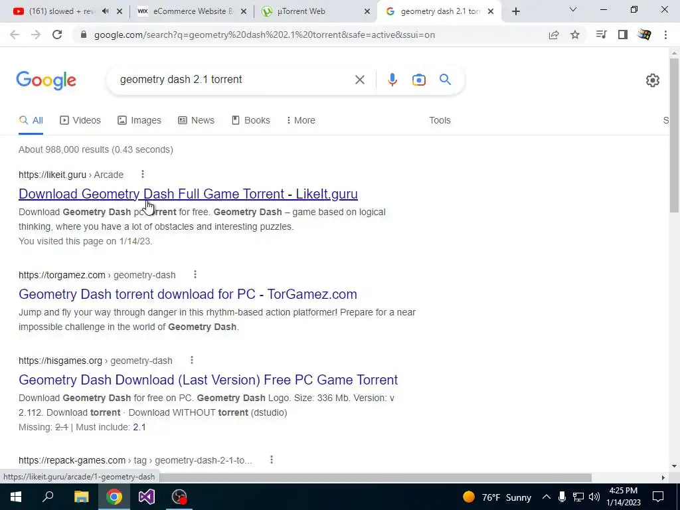Click the 'You visited this page on 1/14/23.' text

tap(86, 241)
